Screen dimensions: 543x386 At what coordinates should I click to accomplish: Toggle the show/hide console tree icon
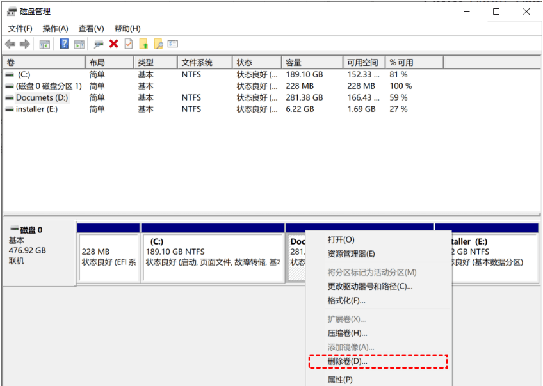[44, 44]
